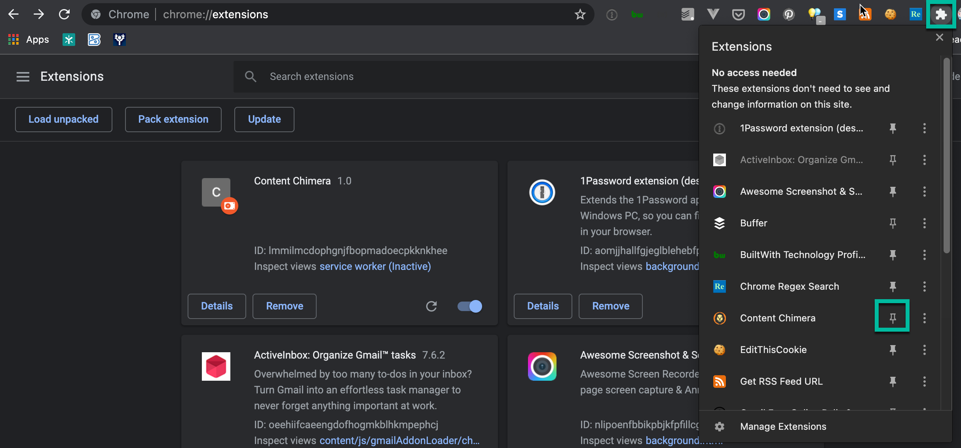Click the Extensions puzzle piece toolbar icon

pyautogui.click(x=941, y=15)
